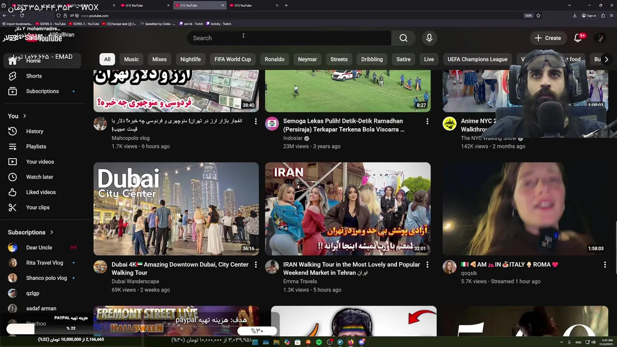Open the list all tabs dropdown

pyautogui.click(x=569, y=5)
